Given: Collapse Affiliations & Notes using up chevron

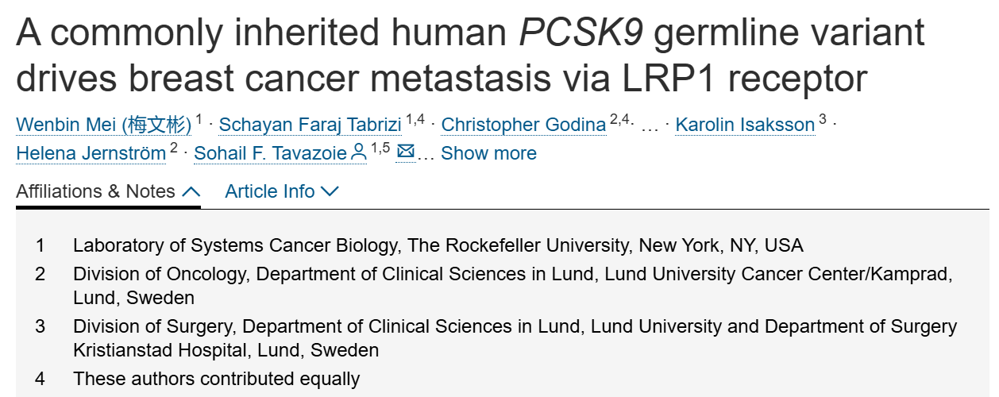Looking at the screenshot, I should pos(191,192).
